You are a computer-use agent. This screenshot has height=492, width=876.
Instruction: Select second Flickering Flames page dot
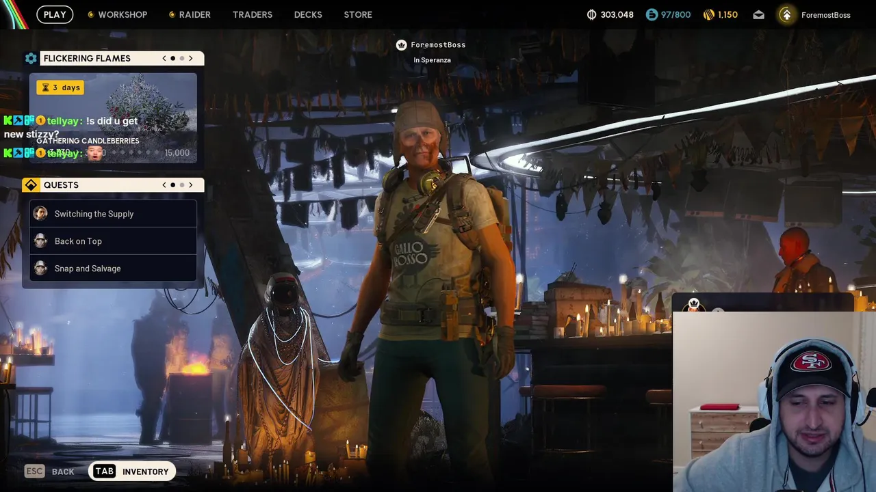182,58
